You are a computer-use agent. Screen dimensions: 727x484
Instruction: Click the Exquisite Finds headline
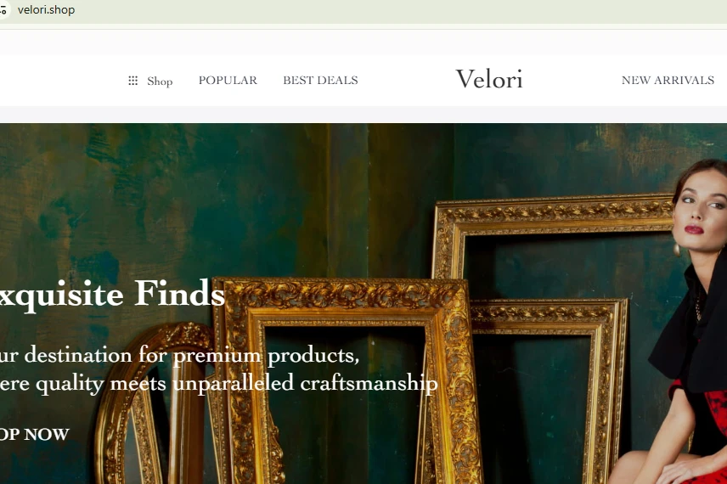[112, 295]
